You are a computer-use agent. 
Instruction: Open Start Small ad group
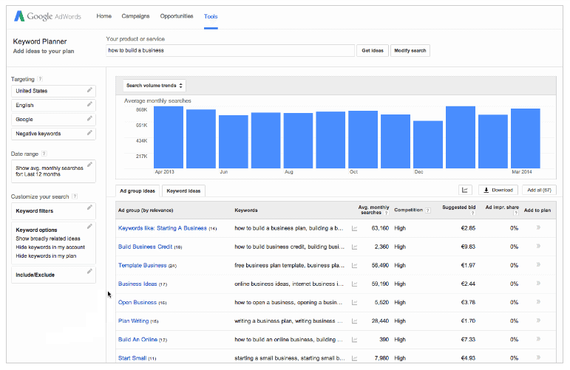tap(132, 357)
